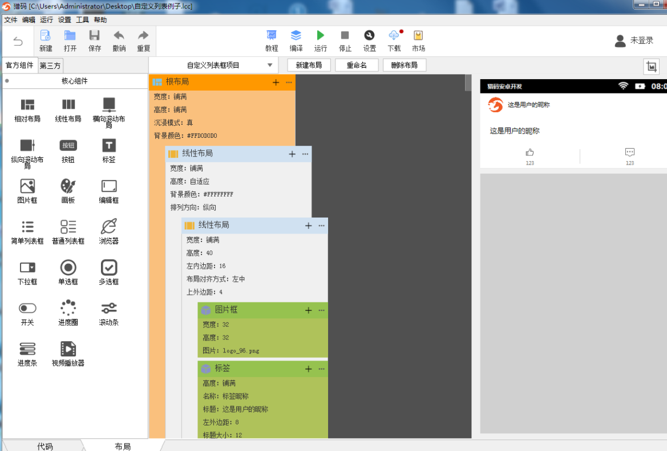This screenshot has height=451, width=667.
Task: Open the 市场 (Market) toolbar icon
Action: [x=418, y=36]
